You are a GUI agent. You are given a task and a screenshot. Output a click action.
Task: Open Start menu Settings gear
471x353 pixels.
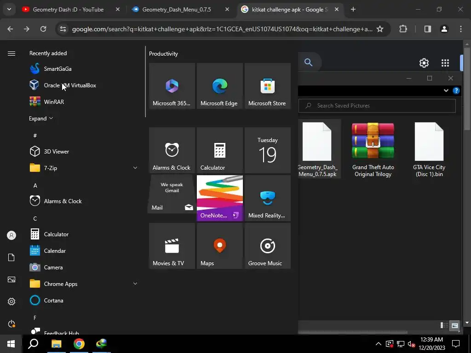click(x=11, y=302)
